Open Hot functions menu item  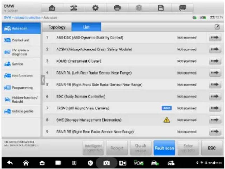point(21,76)
